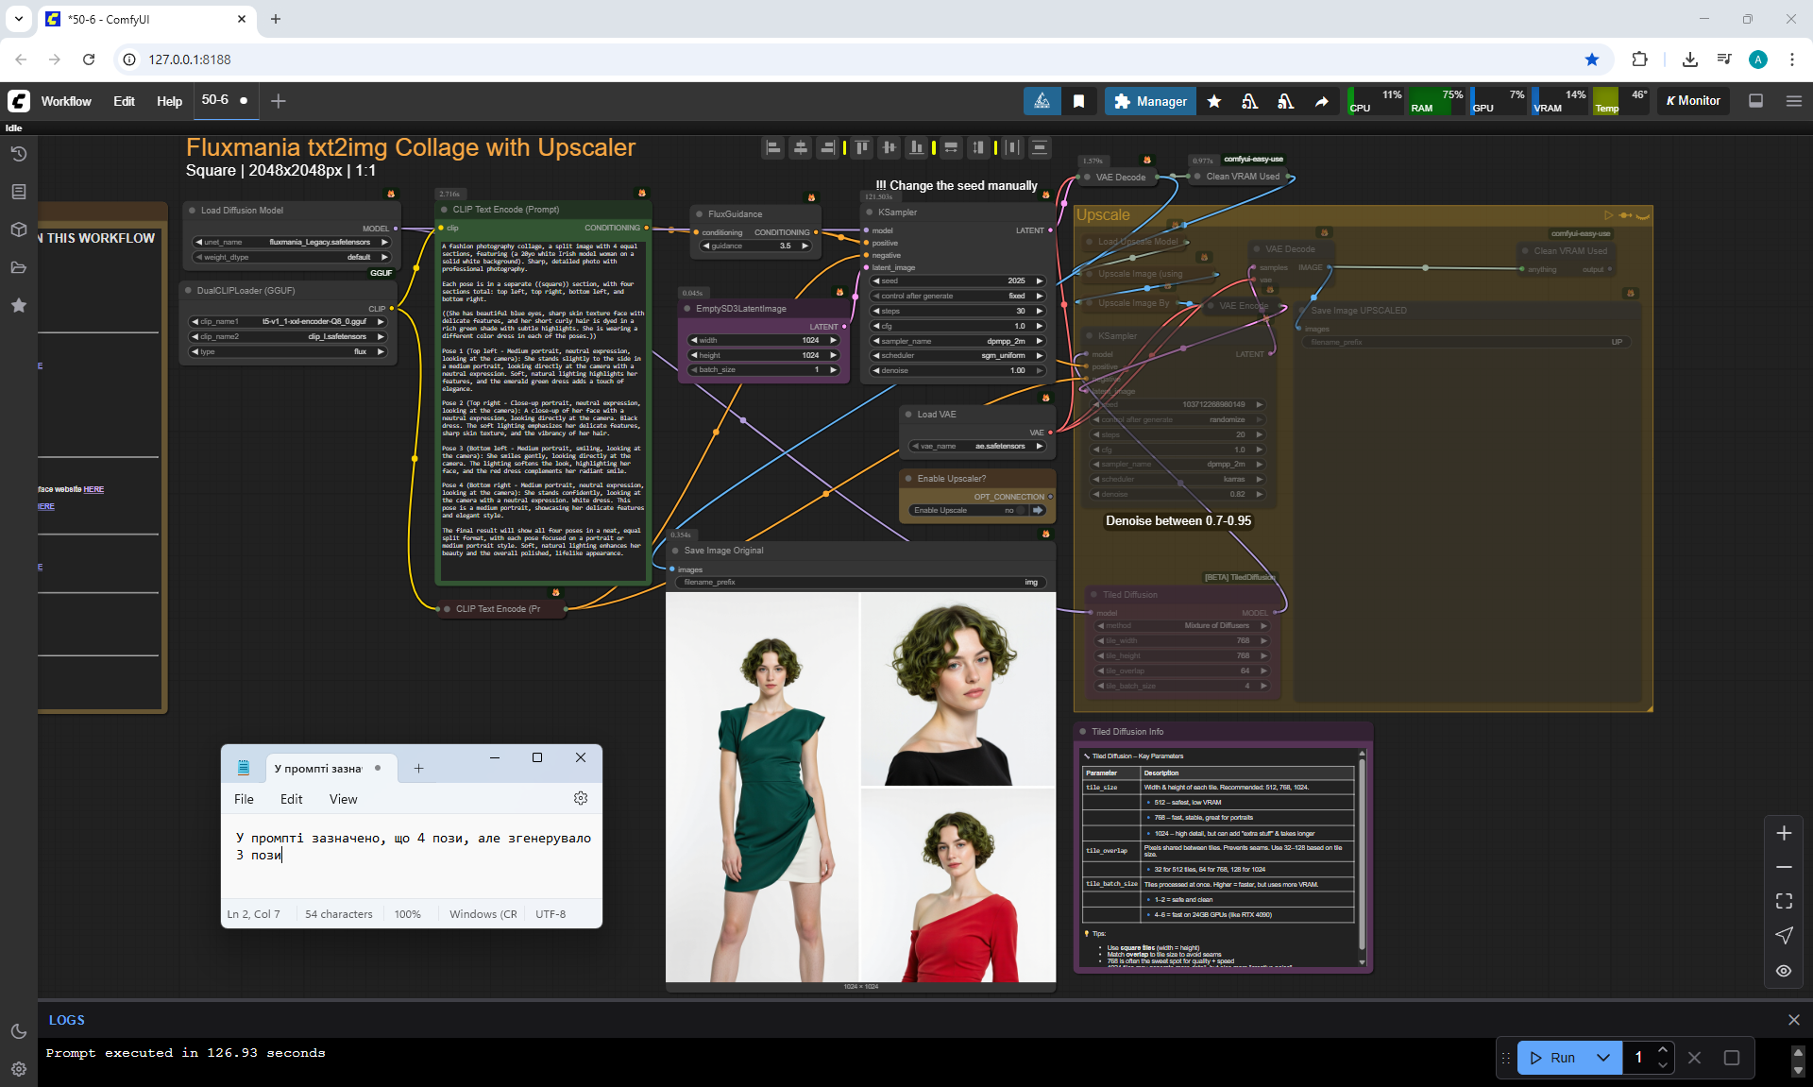The width and height of the screenshot is (1813, 1087).
Task: Open the Workflow menu
Action: point(66,101)
